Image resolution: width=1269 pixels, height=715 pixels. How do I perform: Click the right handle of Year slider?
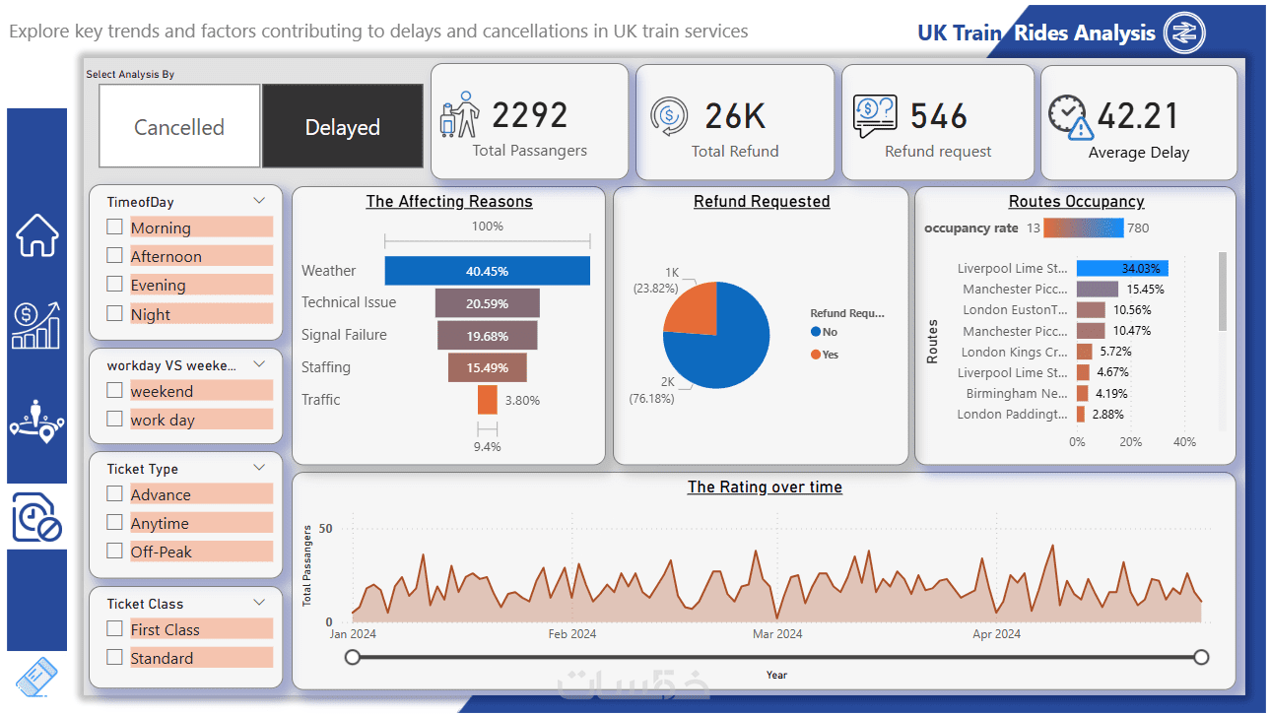click(1201, 658)
